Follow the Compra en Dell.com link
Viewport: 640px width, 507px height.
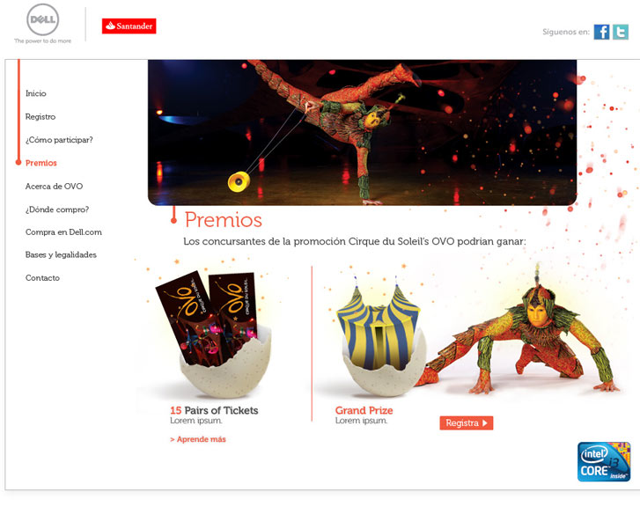tap(63, 232)
